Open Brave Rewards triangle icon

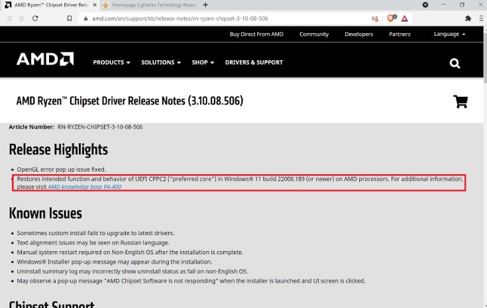point(404,19)
